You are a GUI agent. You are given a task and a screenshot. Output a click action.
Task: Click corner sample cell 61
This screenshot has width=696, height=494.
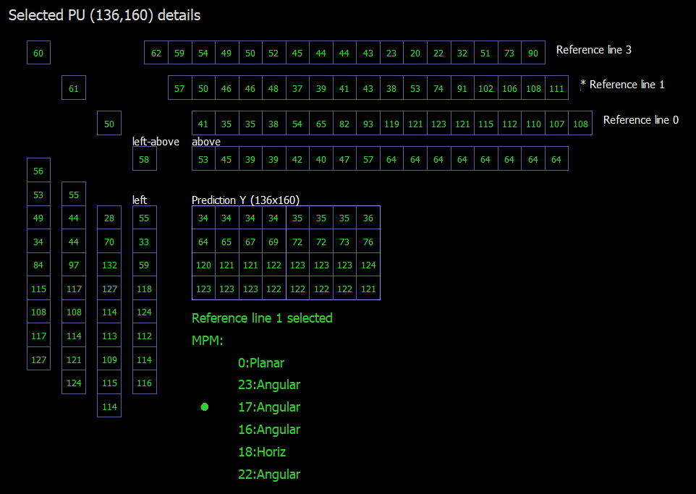[x=74, y=88]
